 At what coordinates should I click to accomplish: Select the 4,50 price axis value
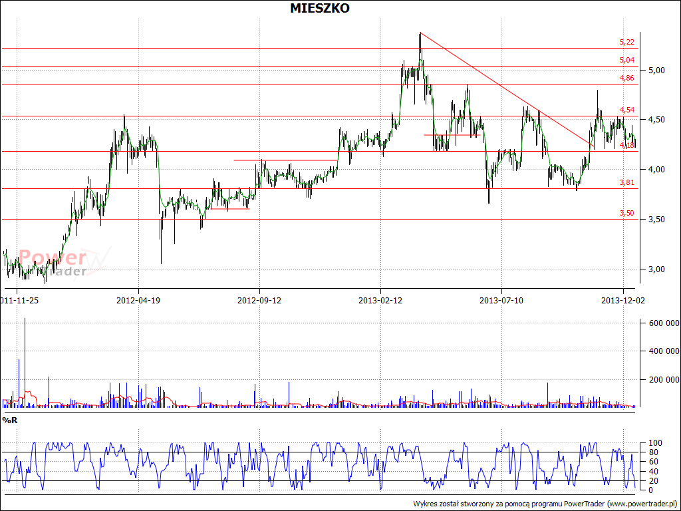656,120
